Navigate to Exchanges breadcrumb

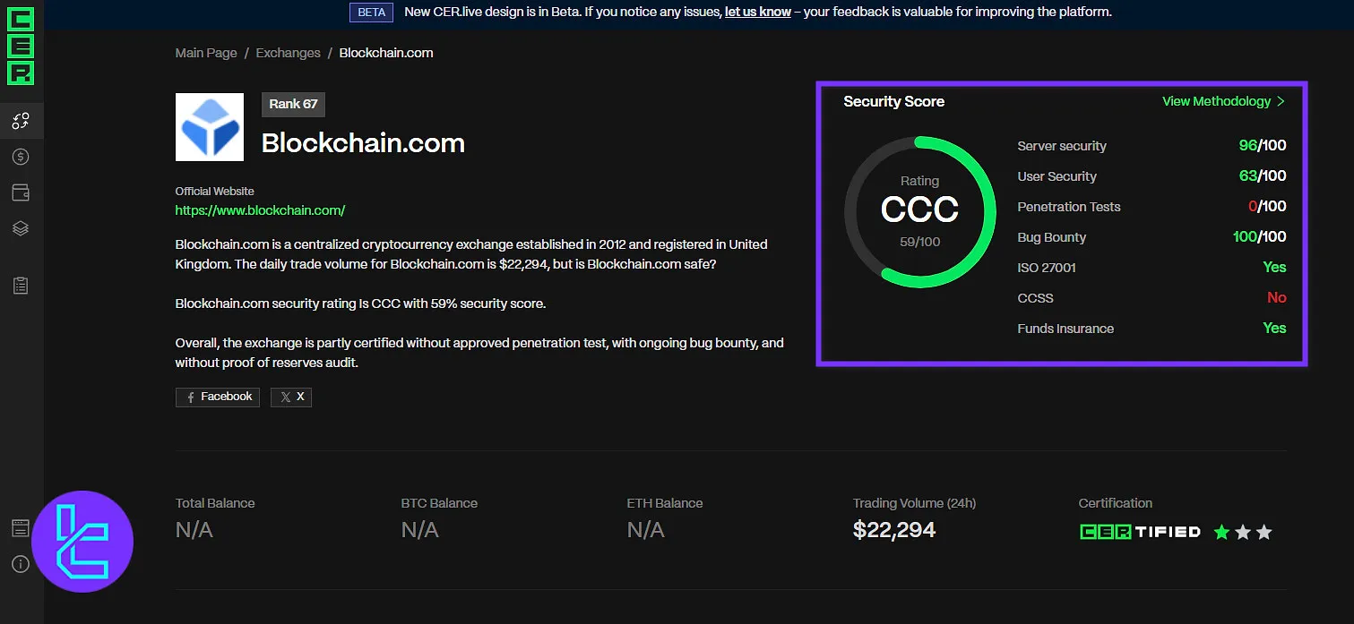point(288,53)
